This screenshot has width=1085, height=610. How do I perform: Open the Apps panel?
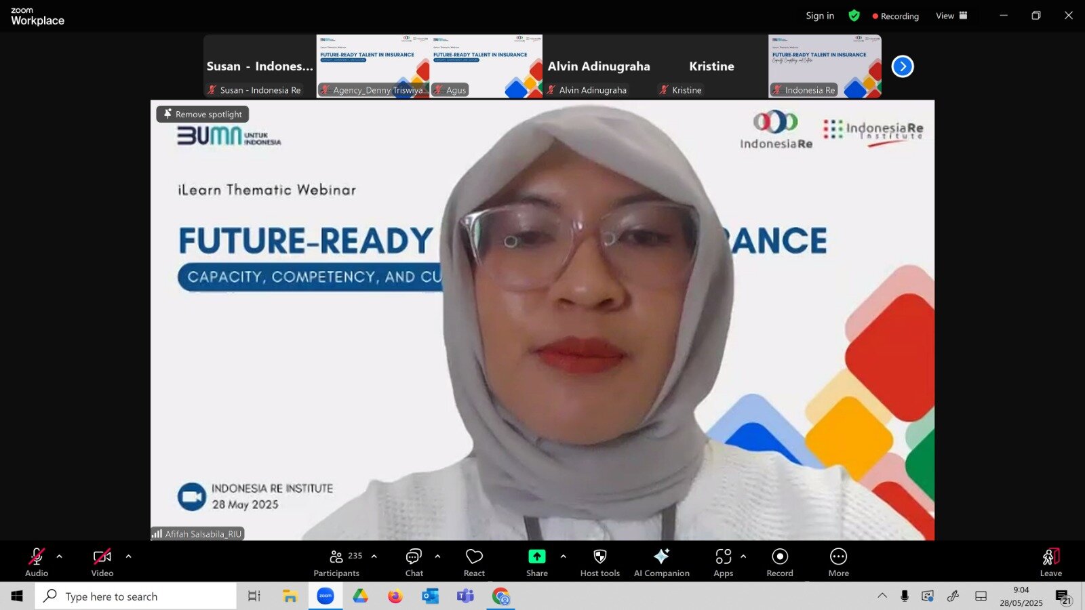tap(724, 563)
